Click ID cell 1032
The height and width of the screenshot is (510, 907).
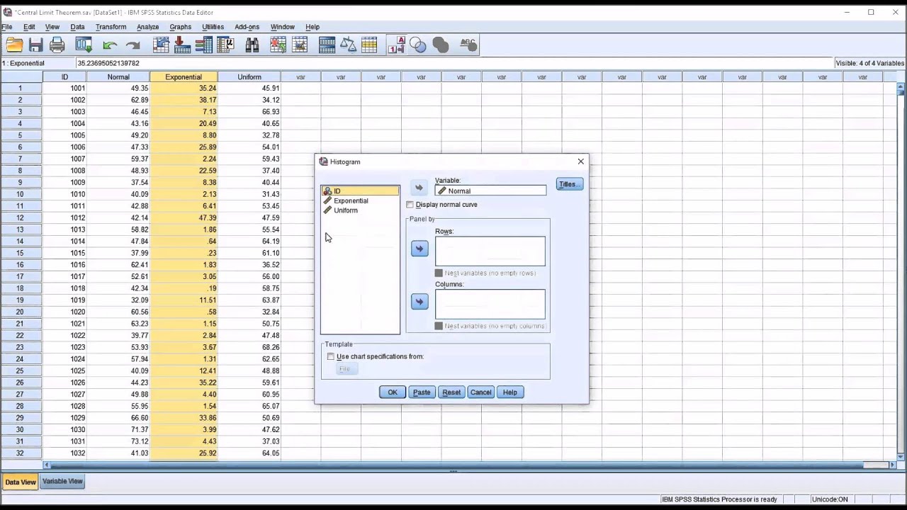[x=64, y=453]
